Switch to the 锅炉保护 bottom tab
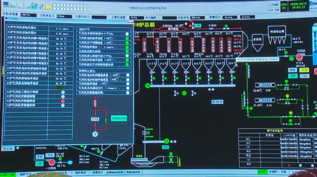The width and height of the screenshot is (317, 177). 80,173
